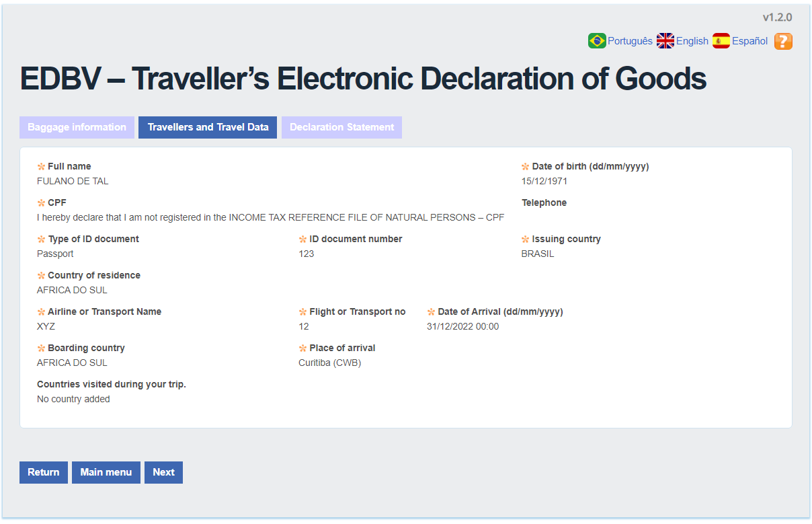This screenshot has width=812, height=524.
Task: Click the Brazil flag icon
Action: coord(597,41)
